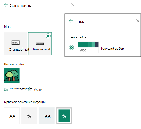Select the Текущий выбор theme radio button
The image size is (141, 129).
[x=72, y=47]
